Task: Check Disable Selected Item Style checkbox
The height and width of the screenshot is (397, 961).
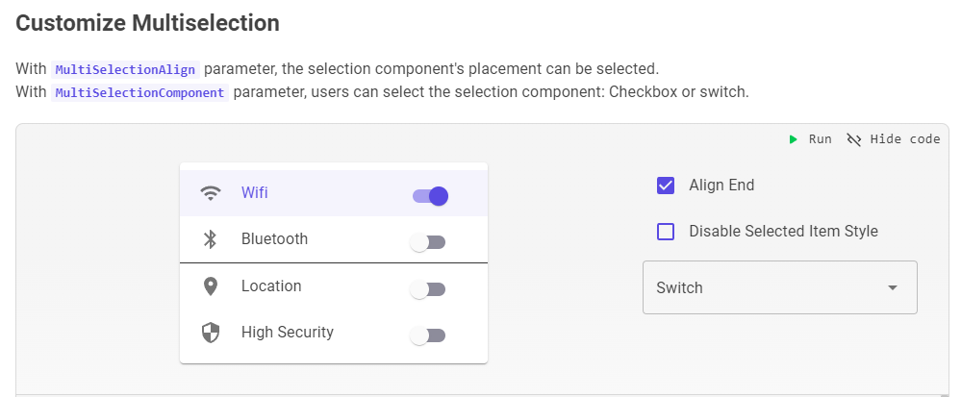Action: 666,232
